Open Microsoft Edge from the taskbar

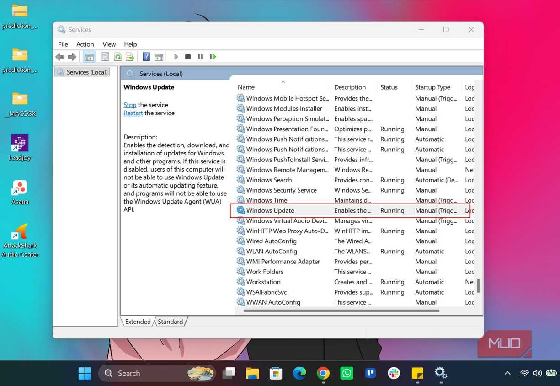point(299,373)
